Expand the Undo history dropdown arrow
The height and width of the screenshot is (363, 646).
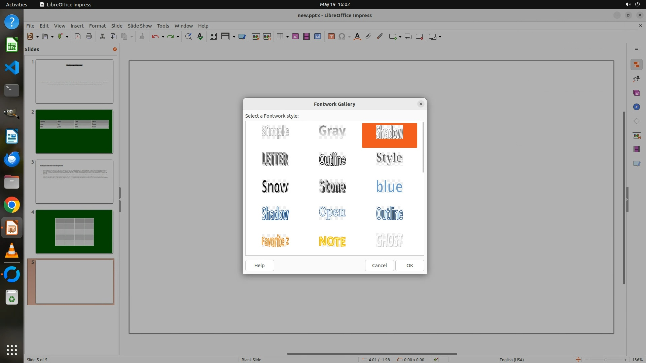coord(163,37)
